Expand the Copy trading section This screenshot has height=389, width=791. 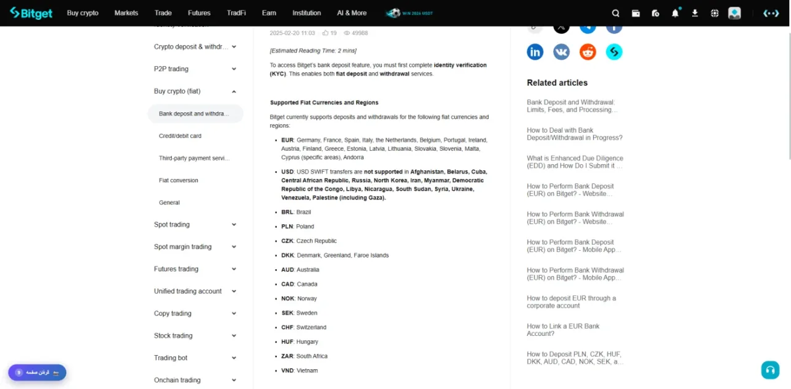click(x=234, y=314)
